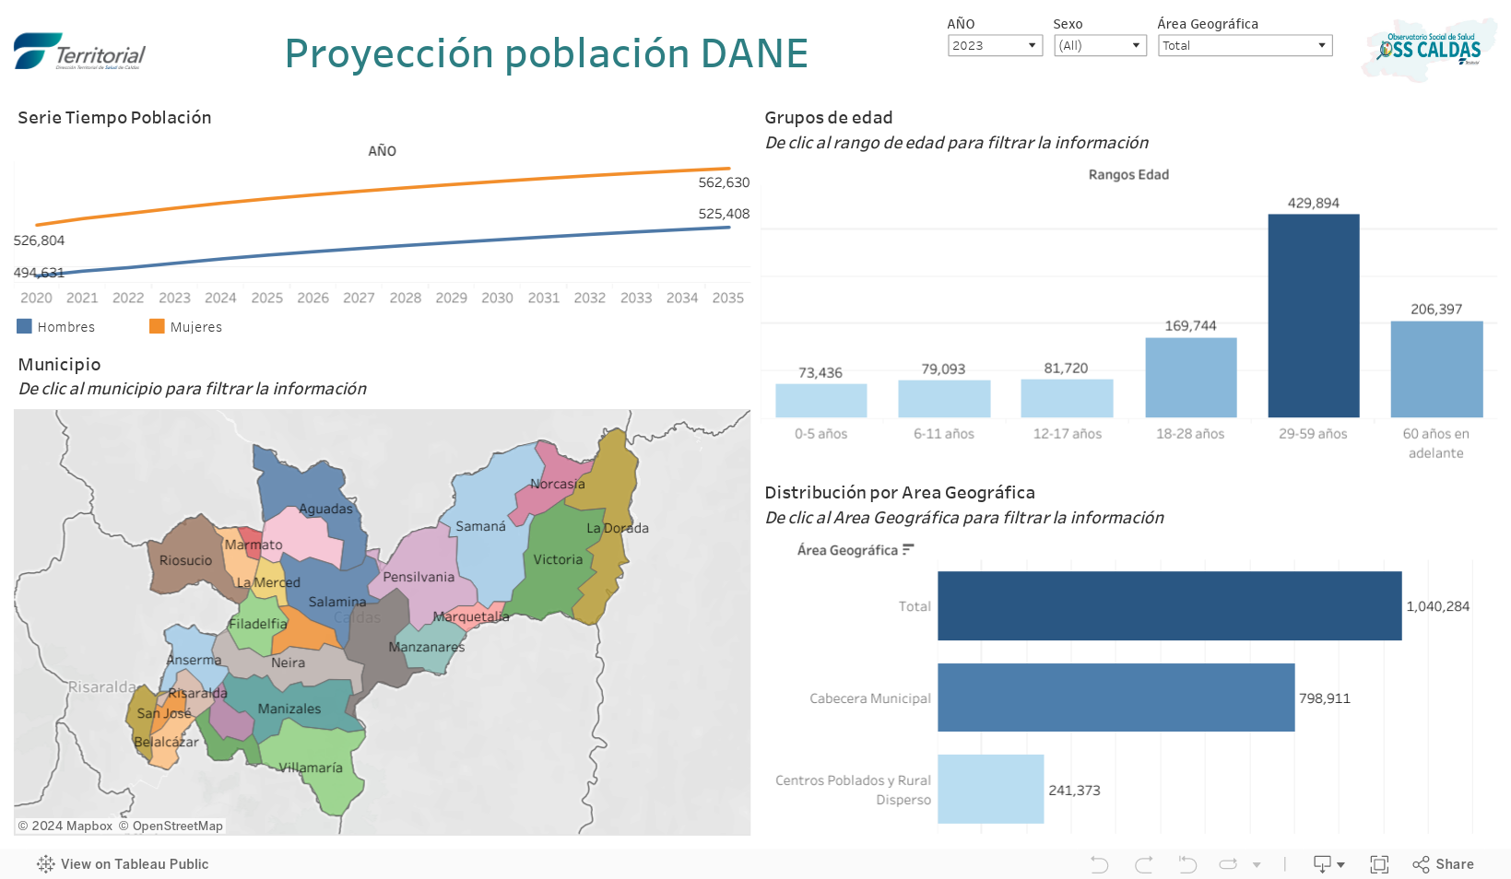Image resolution: width=1511 pixels, height=879 pixels.
Task: Click the 2035 year axis label
Action: tap(727, 298)
